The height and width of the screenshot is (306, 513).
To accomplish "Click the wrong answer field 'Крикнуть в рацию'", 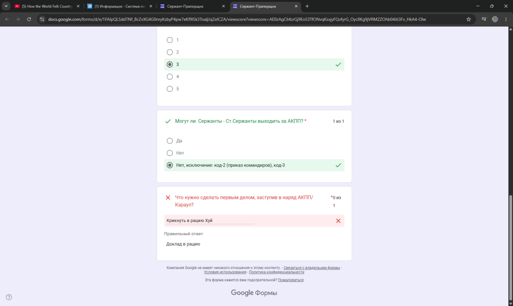I will [254, 221].
